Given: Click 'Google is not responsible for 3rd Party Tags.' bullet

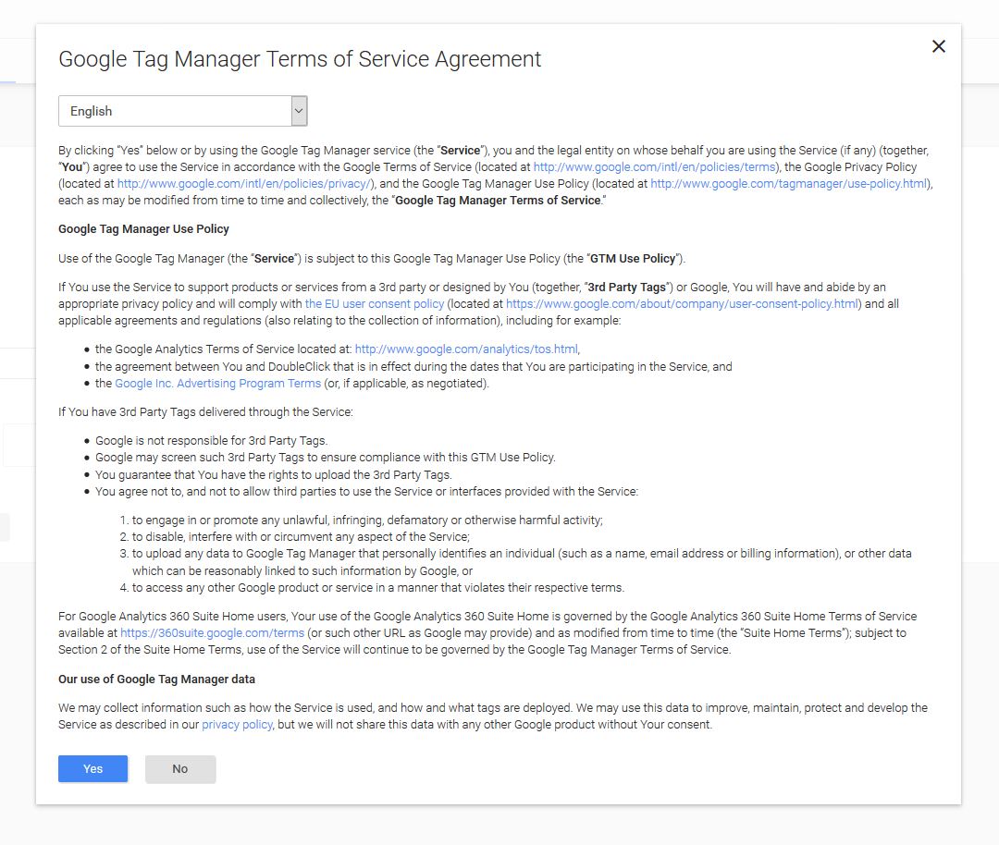Looking at the screenshot, I should [x=212, y=441].
